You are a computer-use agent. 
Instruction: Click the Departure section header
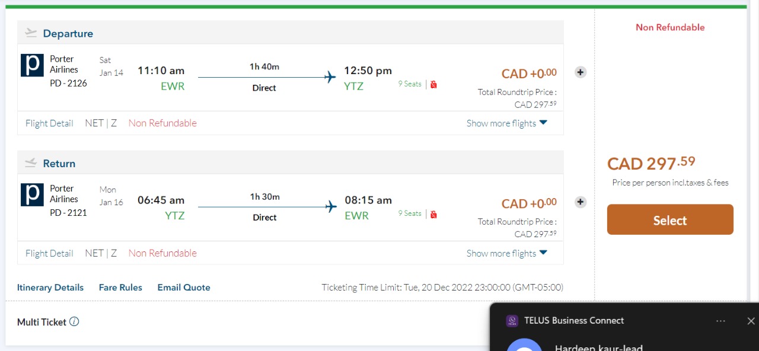point(68,34)
